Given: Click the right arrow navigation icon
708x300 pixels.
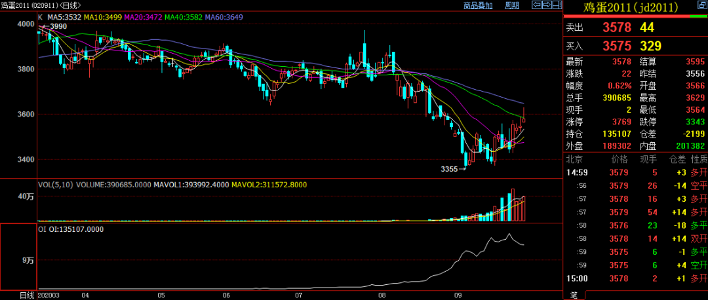Looking at the screenshot, I should [546, 5].
